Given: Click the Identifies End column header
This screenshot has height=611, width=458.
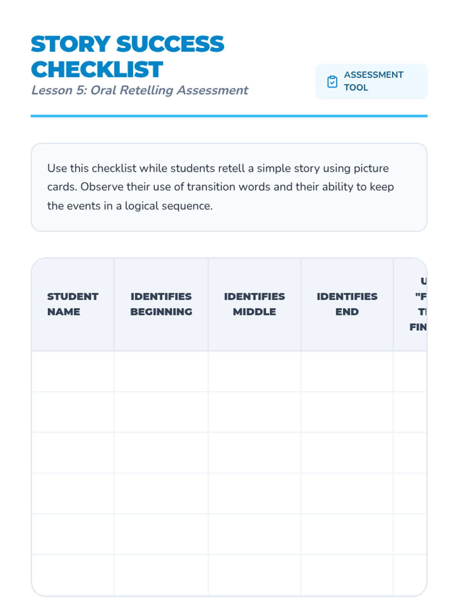Looking at the screenshot, I should 347,304.
